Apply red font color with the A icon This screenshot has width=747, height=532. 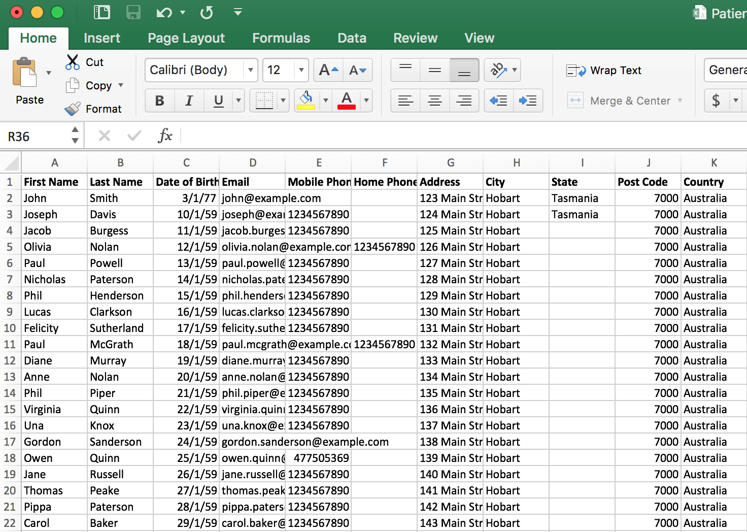pos(347,101)
